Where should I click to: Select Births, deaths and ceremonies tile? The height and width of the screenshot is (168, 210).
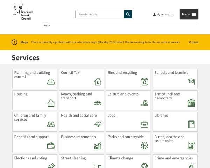click(175, 143)
